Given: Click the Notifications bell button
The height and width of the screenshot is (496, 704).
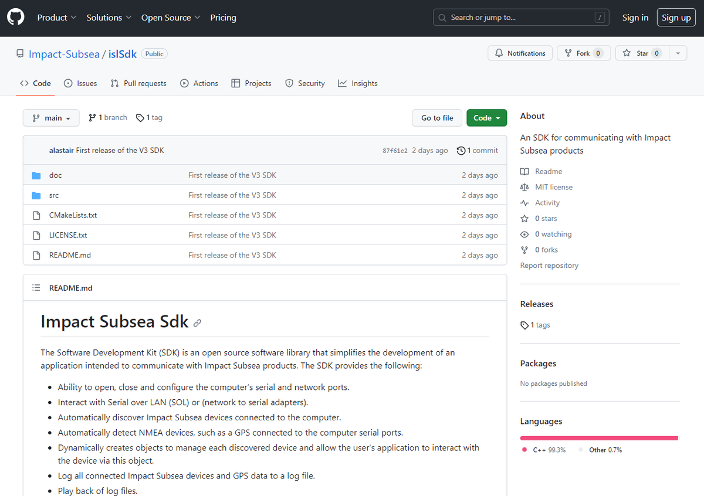Looking at the screenshot, I should pyautogui.click(x=520, y=53).
